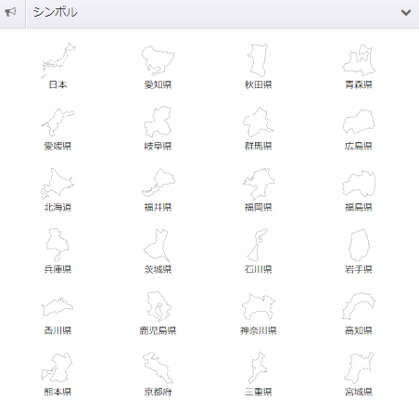Select the 北海道 outline symbol
419x412 pixels.
pyautogui.click(x=57, y=188)
